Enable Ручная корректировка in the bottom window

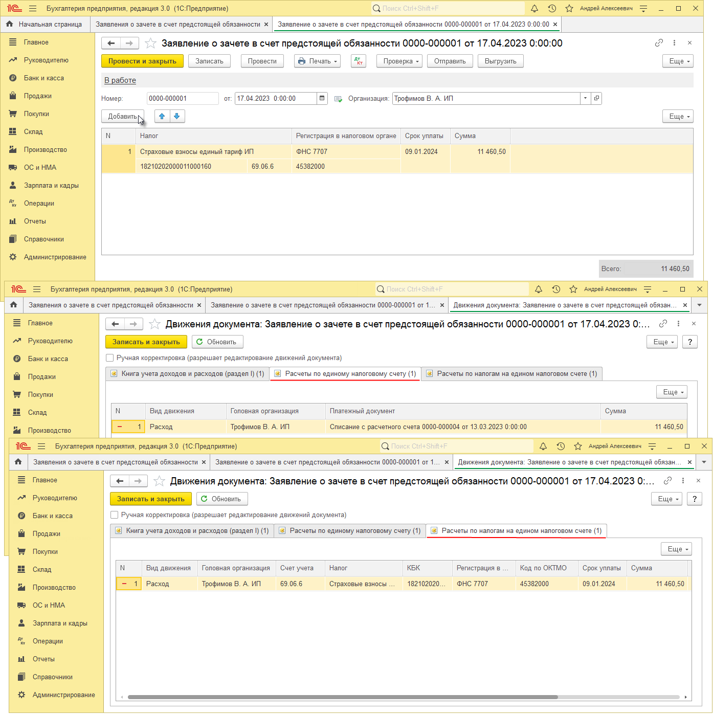114,515
